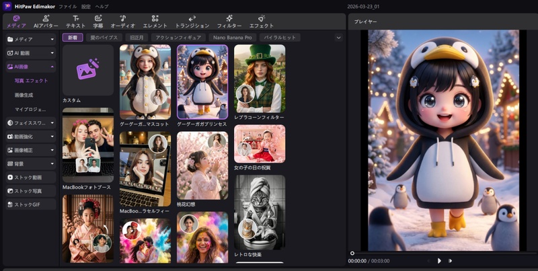Screen dimensions: 538x271
Task: Open ストックGIF in the sidebar
Action: click(30, 204)
